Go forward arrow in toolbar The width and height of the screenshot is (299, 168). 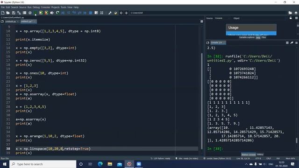(x=126, y=13)
